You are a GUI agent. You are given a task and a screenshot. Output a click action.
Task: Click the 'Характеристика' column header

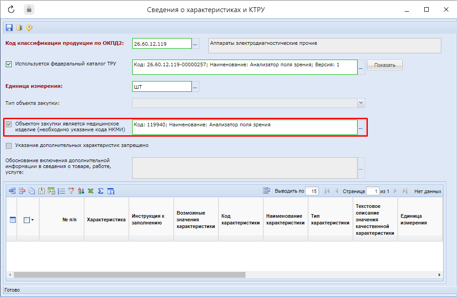[x=106, y=220]
